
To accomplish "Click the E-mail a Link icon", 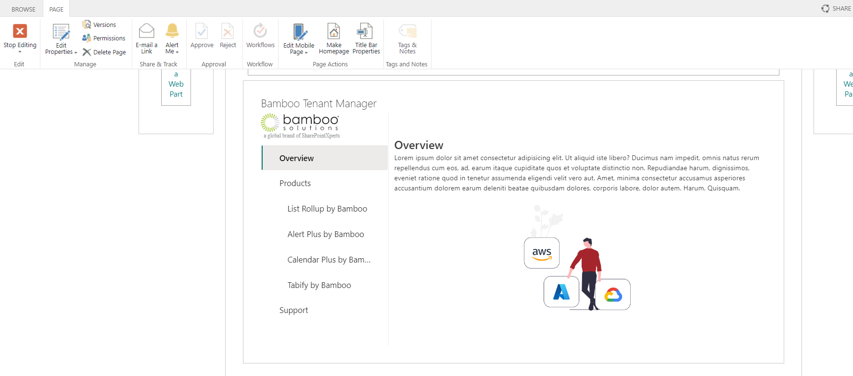I will [146, 31].
